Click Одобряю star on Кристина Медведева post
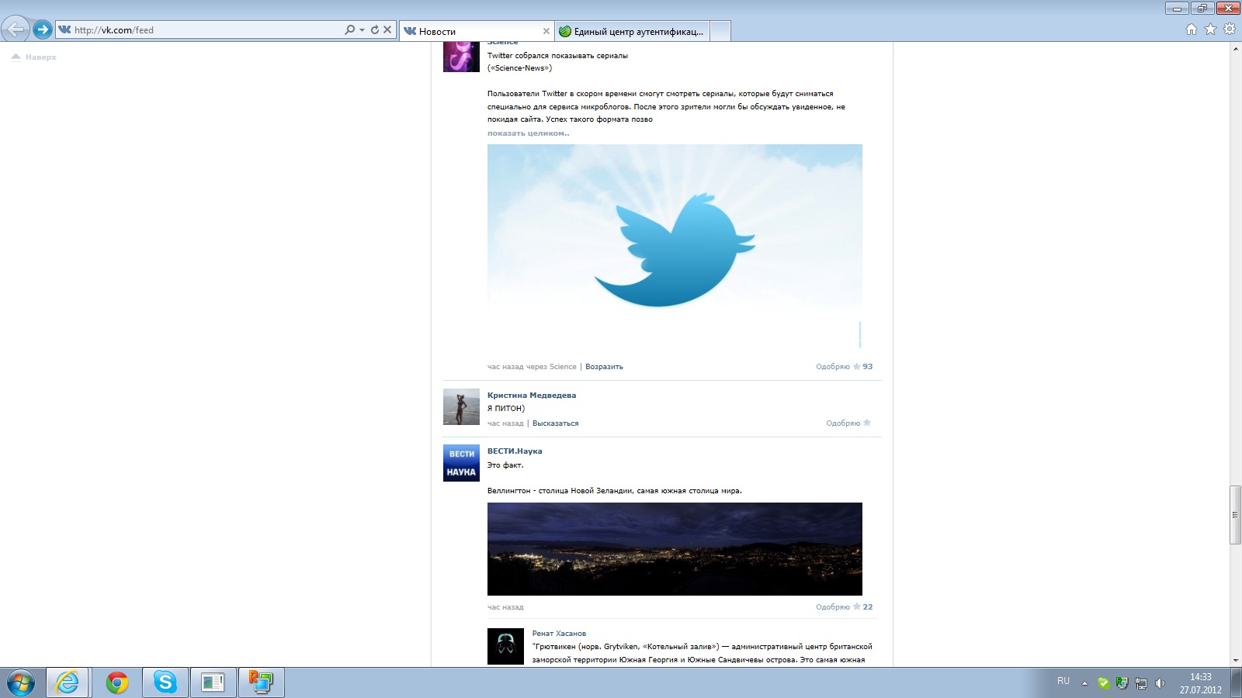 click(x=848, y=423)
